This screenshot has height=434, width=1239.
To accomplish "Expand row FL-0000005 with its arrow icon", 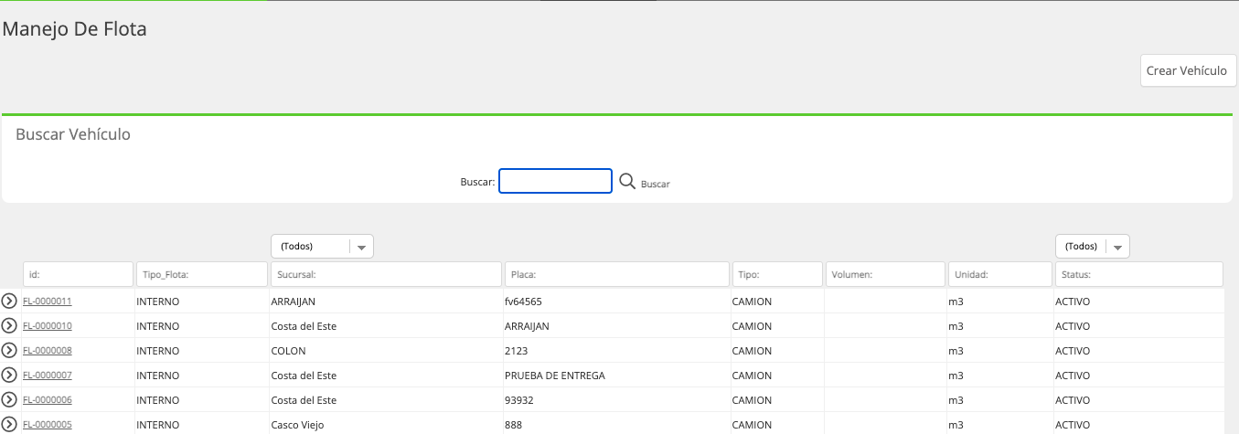I will (10, 424).
